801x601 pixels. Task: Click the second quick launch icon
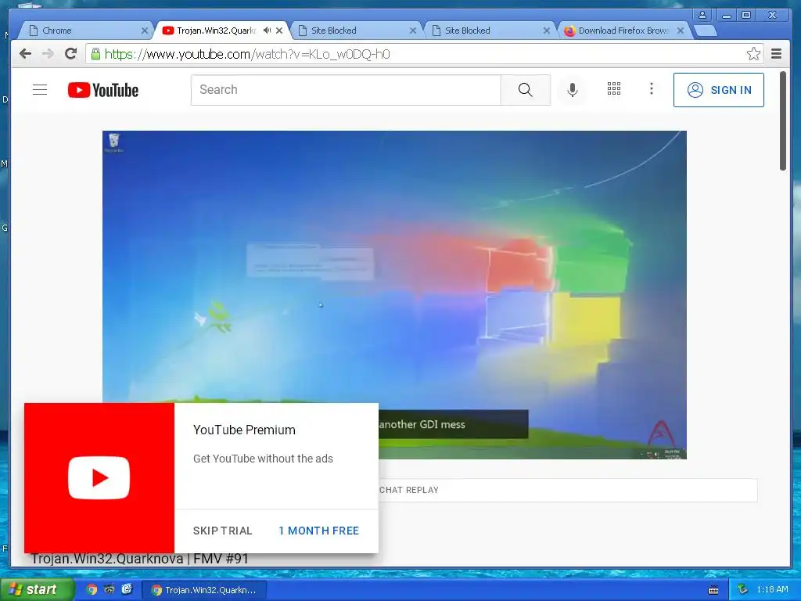click(110, 589)
